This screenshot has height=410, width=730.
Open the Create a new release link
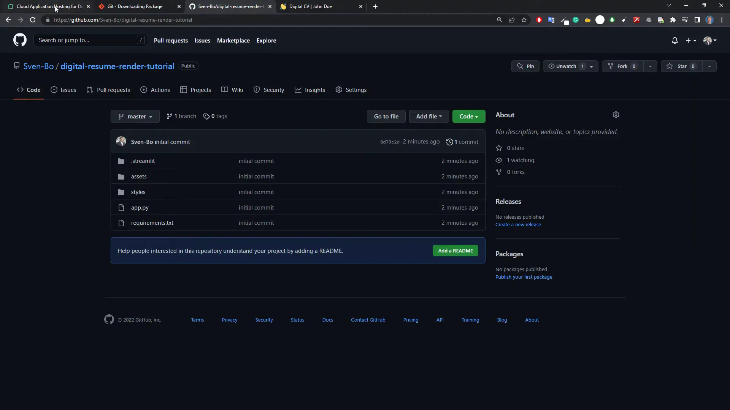518,224
